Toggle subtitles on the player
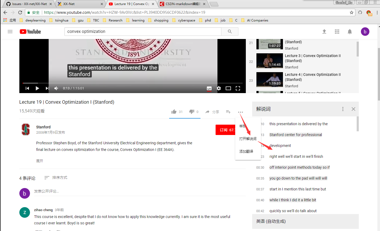 click(x=209, y=88)
